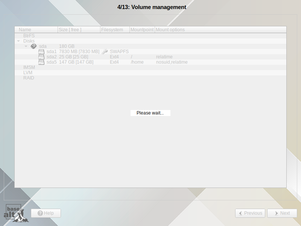Select the IMSM tree row
Screen dimensions: 301x226
point(150,67)
